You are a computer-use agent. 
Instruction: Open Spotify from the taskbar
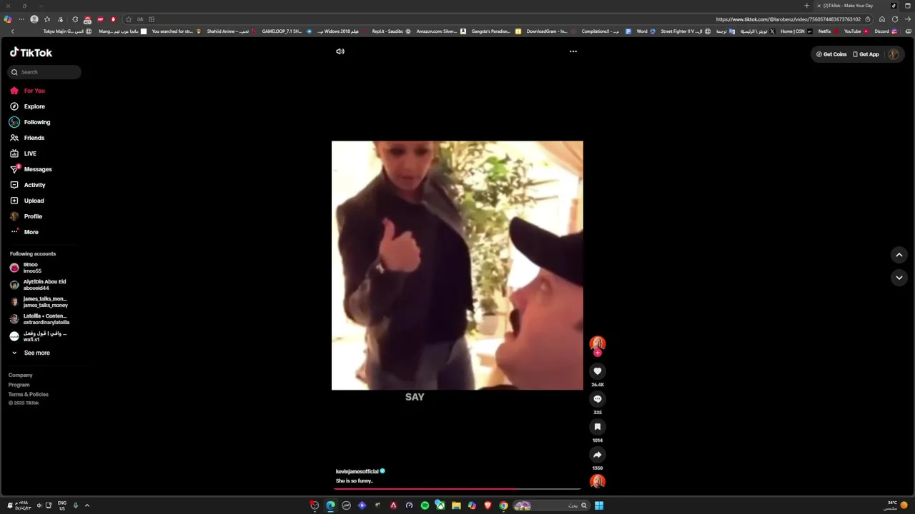pyautogui.click(x=425, y=505)
